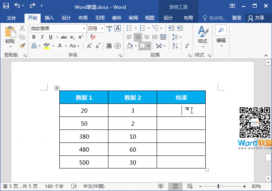Expand the Bullets list dropdown arrow
Image resolution: width=272 pixels, height=191 pixels.
136,28
